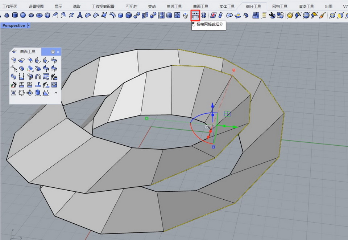Click the trash bucket icon in the toolbar
This screenshot has height=240, width=348.
(x=186, y=15)
